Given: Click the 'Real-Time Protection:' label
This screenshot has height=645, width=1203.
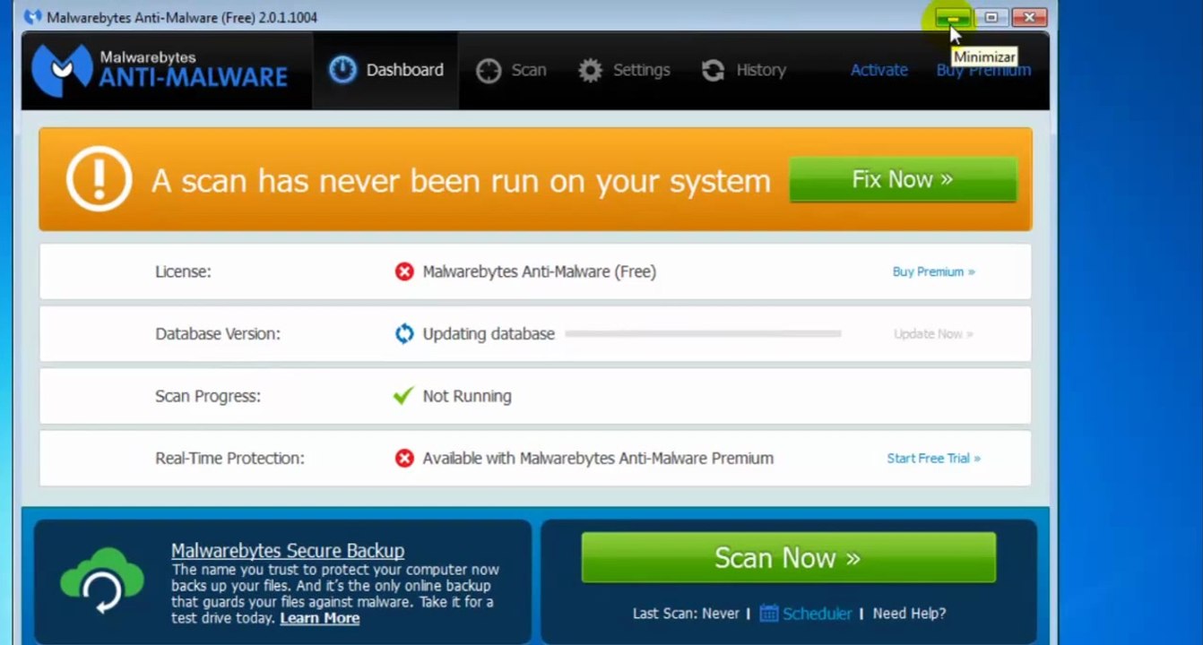Looking at the screenshot, I should click(x=229, y=459).
